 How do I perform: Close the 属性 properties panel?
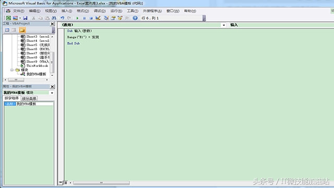pyautogui.click(x=52, y=87)
